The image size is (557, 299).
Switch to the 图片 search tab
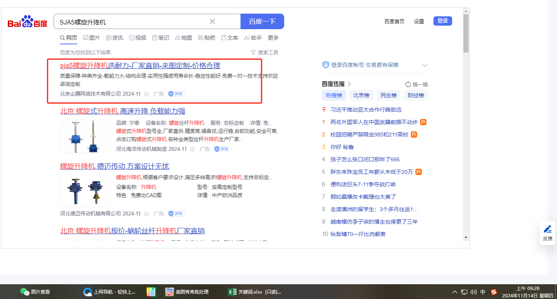coord(92,38)
